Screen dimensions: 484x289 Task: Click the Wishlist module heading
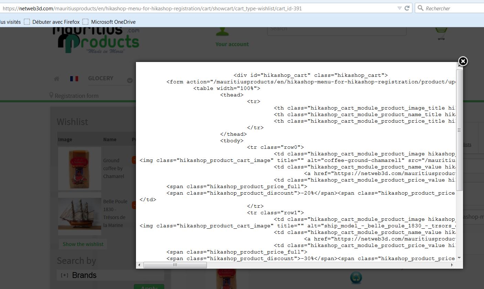point(72,122)
